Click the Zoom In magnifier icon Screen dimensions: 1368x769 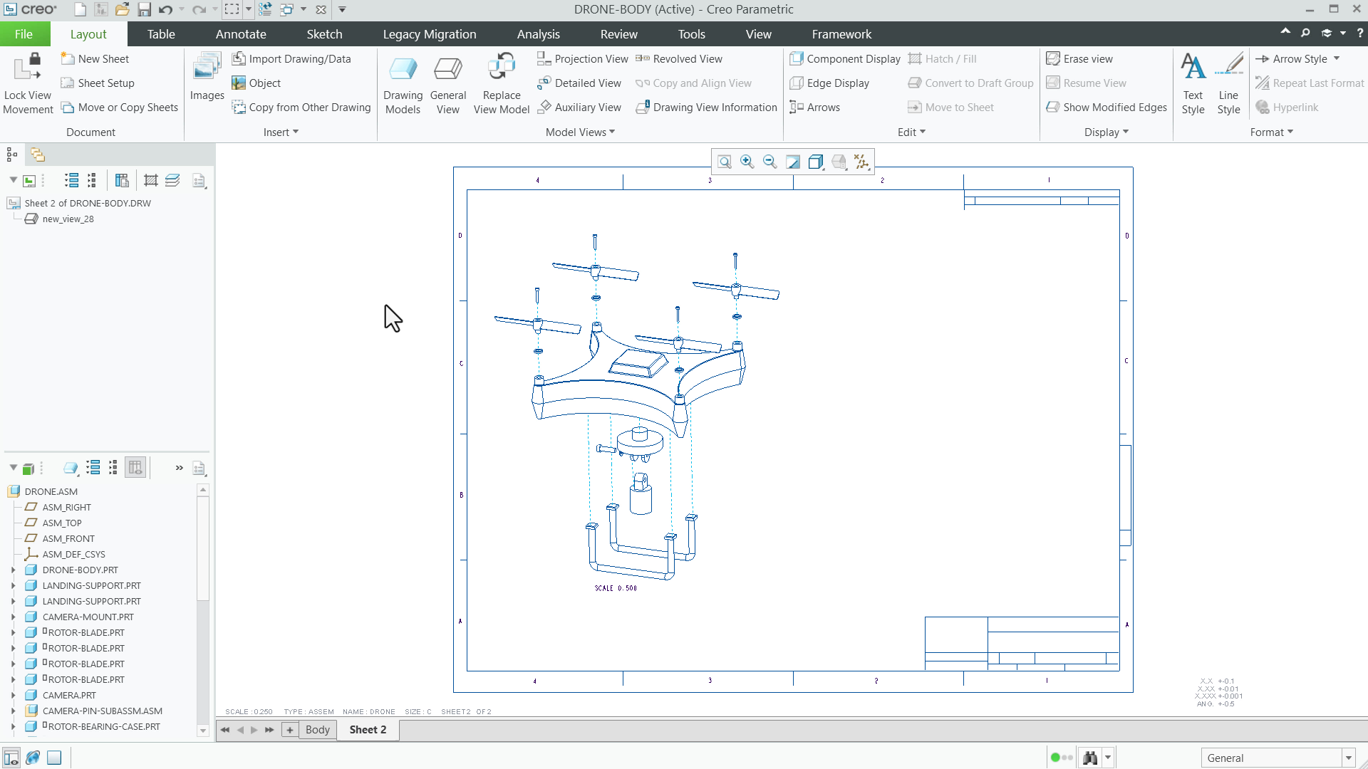click(747, 162)
